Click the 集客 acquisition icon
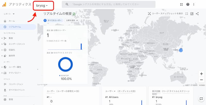The image size is (206, 105). [5, 38]
